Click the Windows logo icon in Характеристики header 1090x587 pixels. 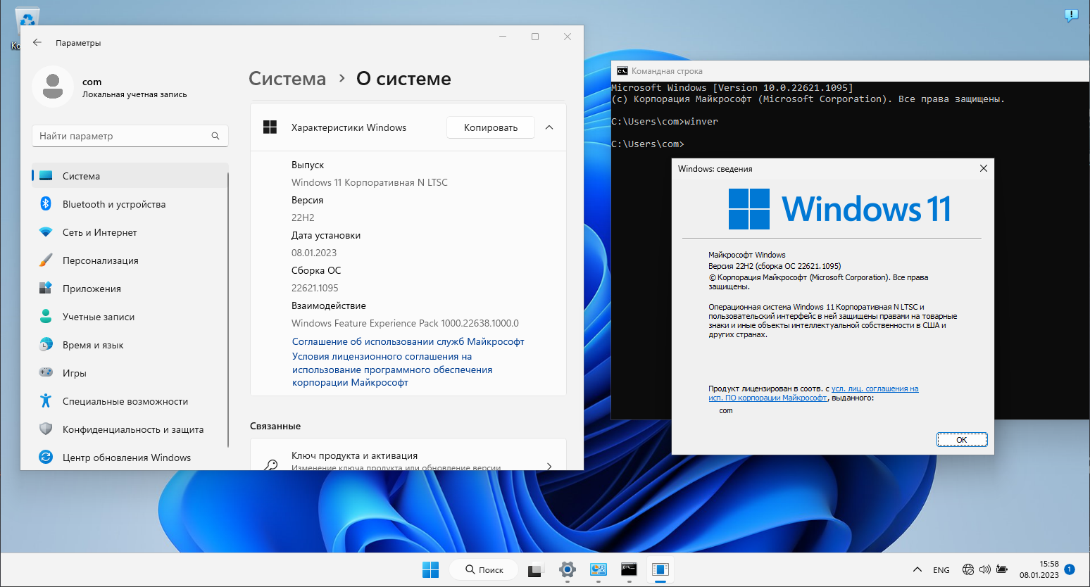(270, 127)
